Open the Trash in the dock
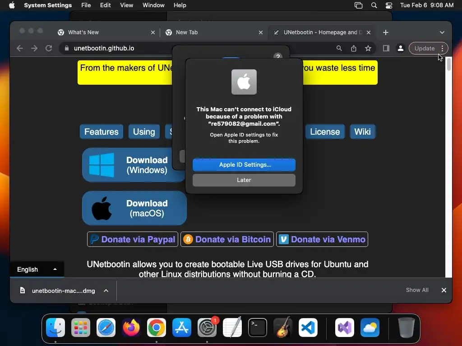 pyautogui.click(x=407, y=328)
